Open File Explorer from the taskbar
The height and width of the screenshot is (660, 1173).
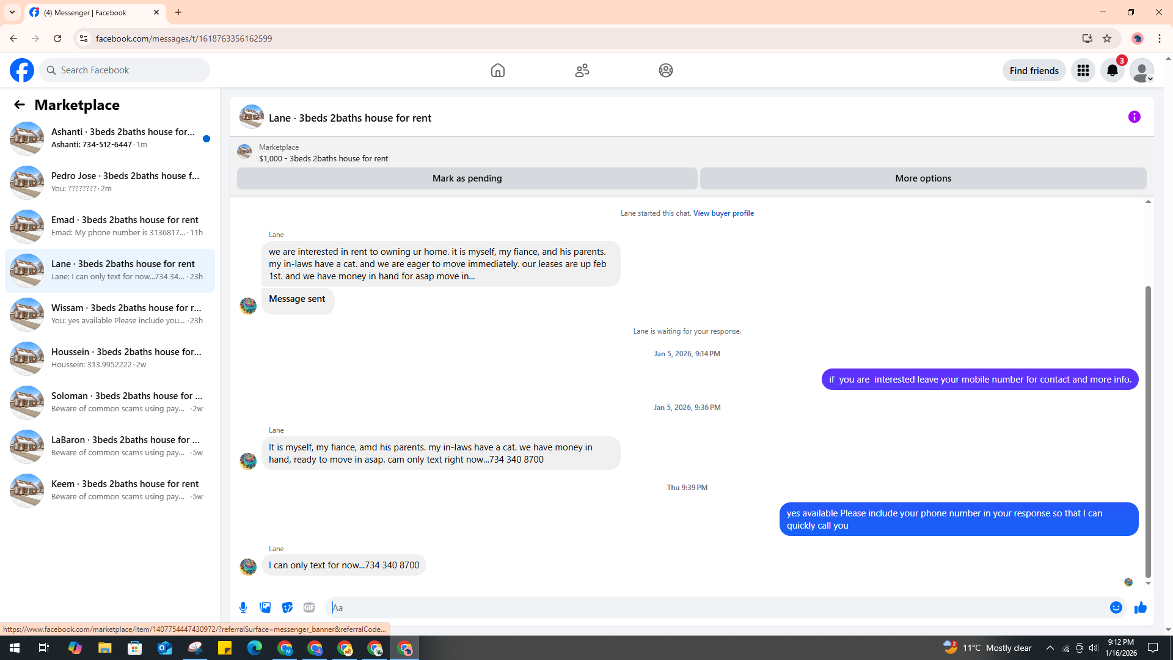[x=105, y=648]
